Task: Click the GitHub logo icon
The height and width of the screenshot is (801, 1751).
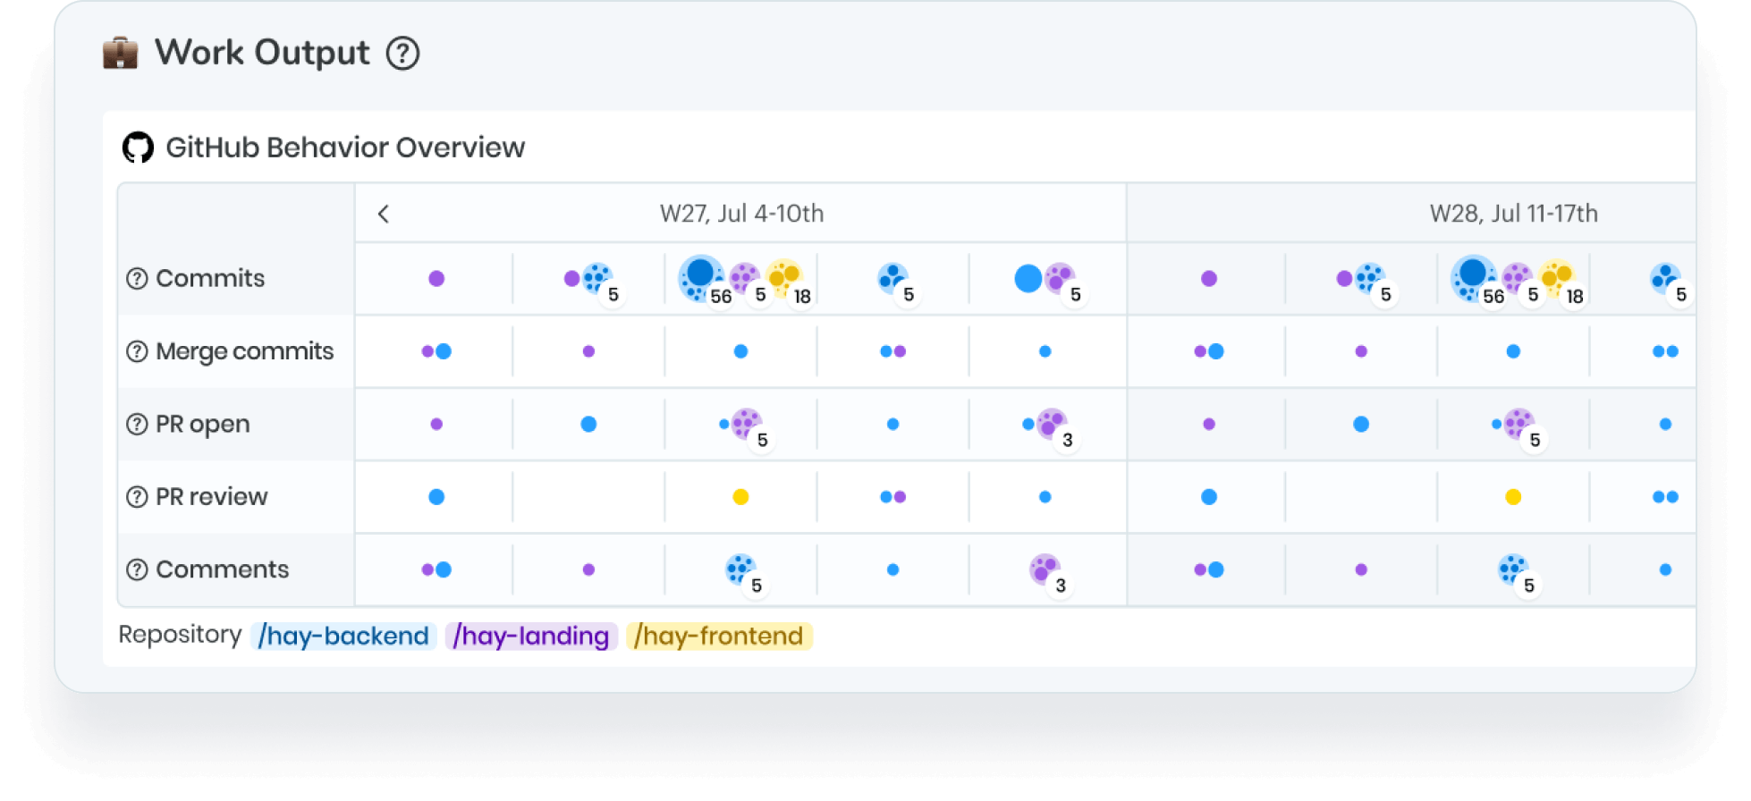Action: [x=138, y=148]
